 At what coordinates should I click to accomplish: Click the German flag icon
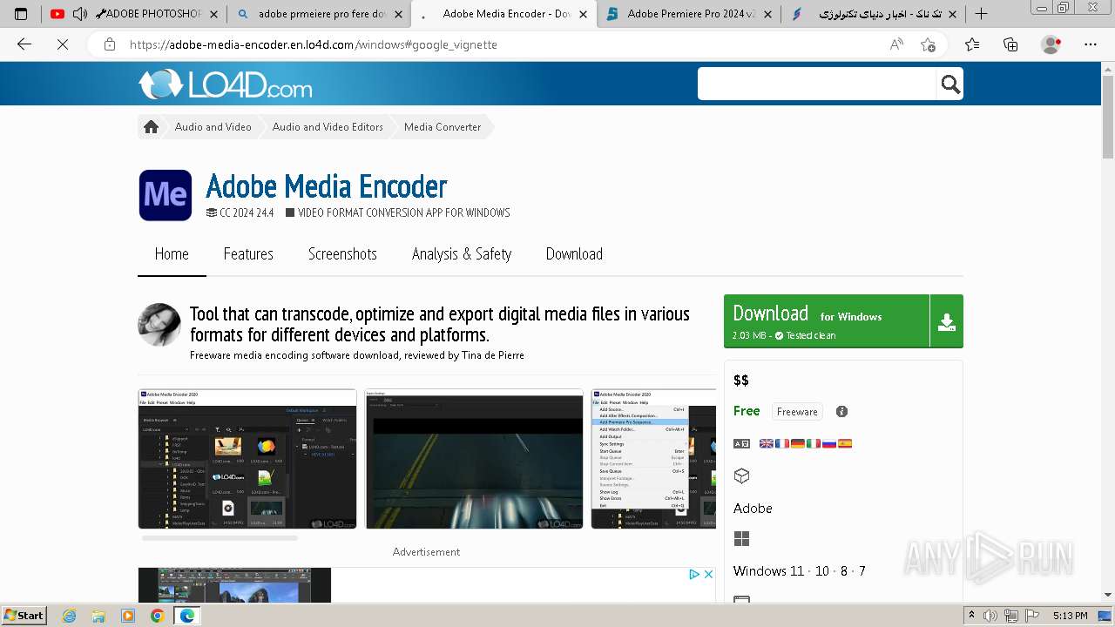[x=798, y=443]
